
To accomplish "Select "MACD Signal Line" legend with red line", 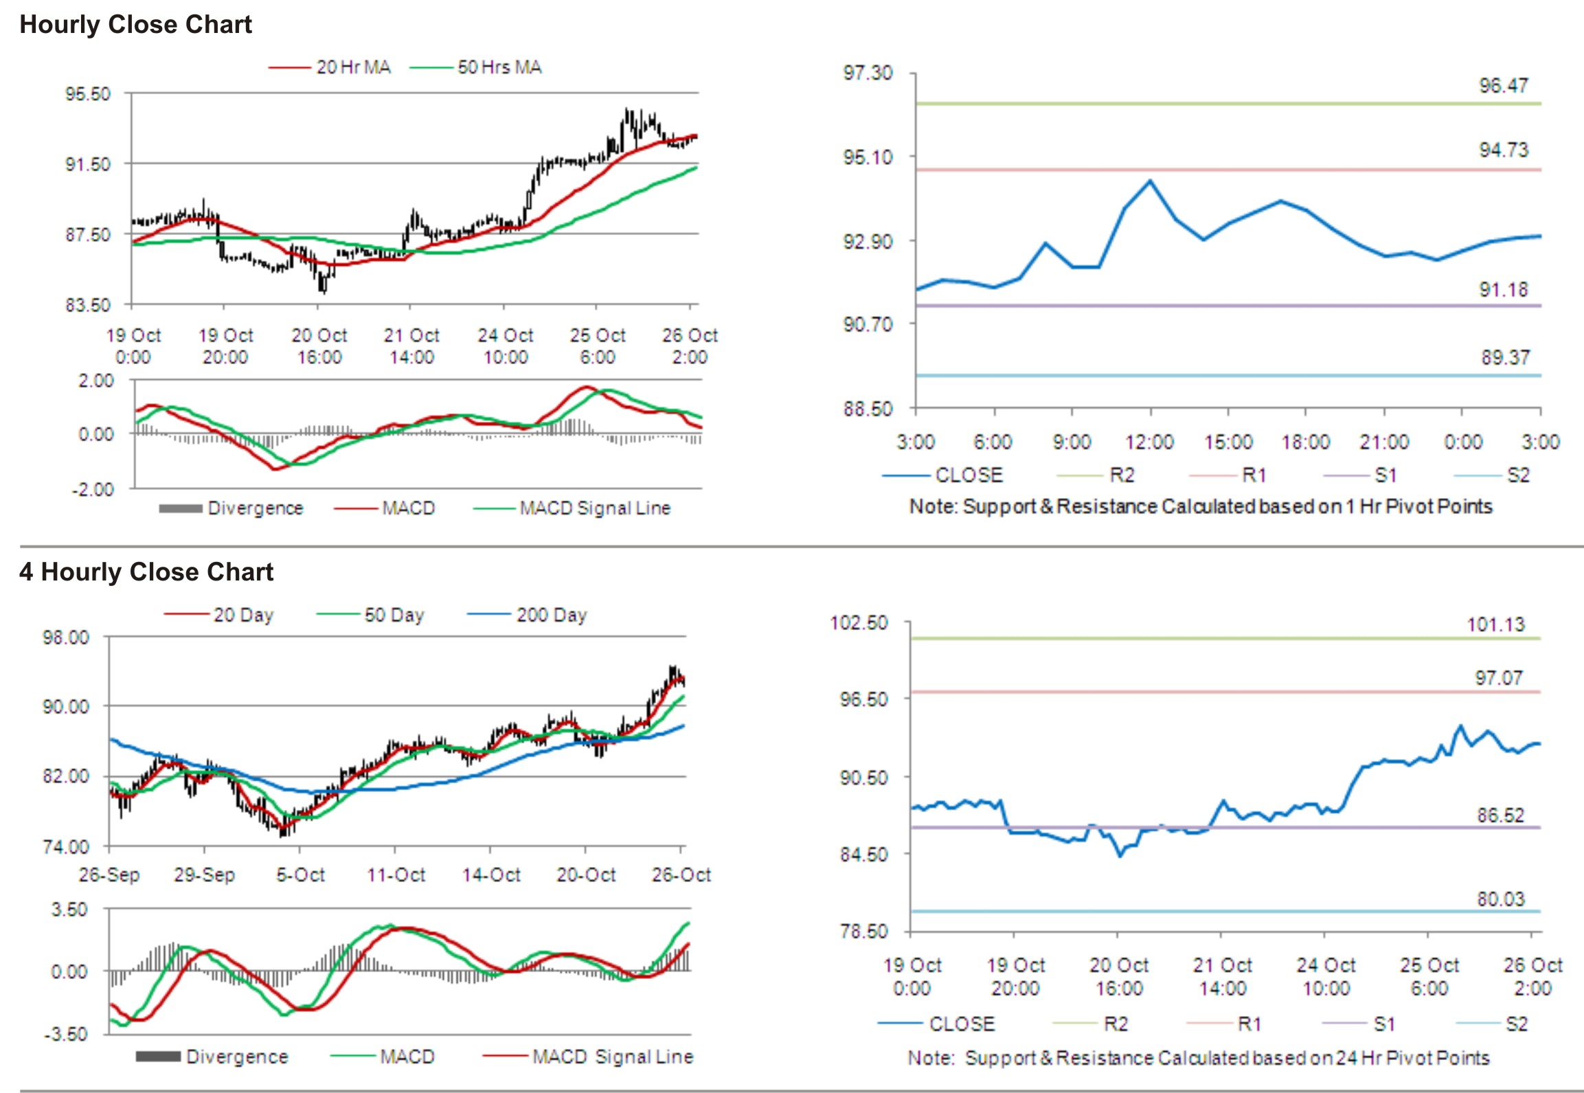I will [613, 1057].
